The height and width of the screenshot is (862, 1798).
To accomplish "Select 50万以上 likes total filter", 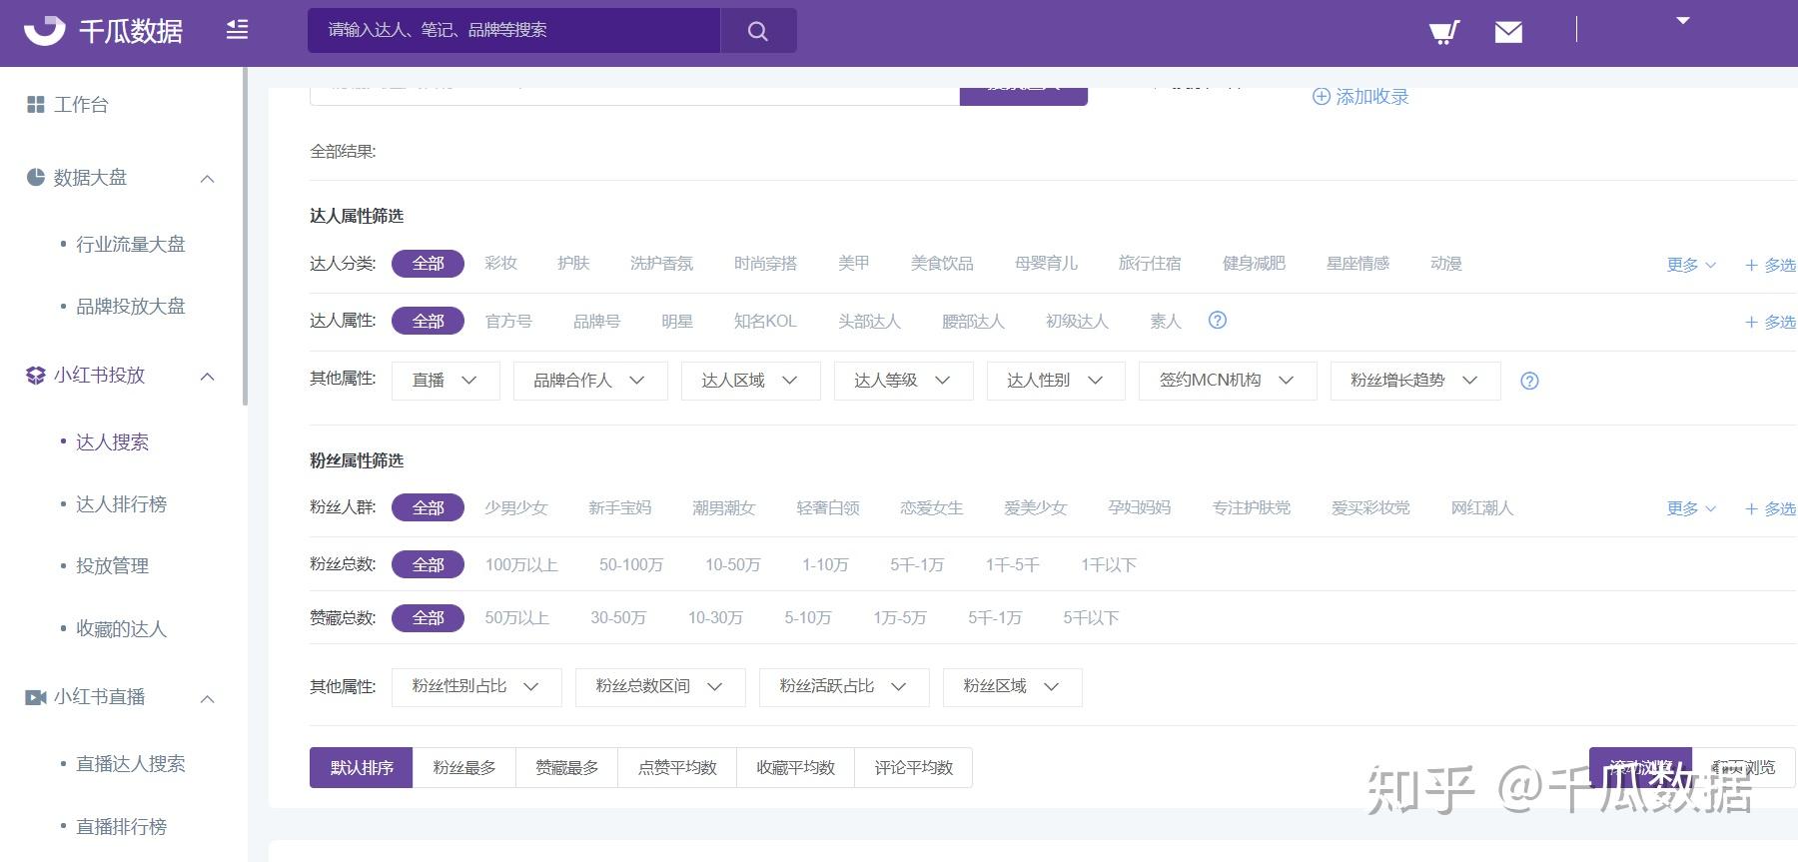I will (x=517, y=618).
